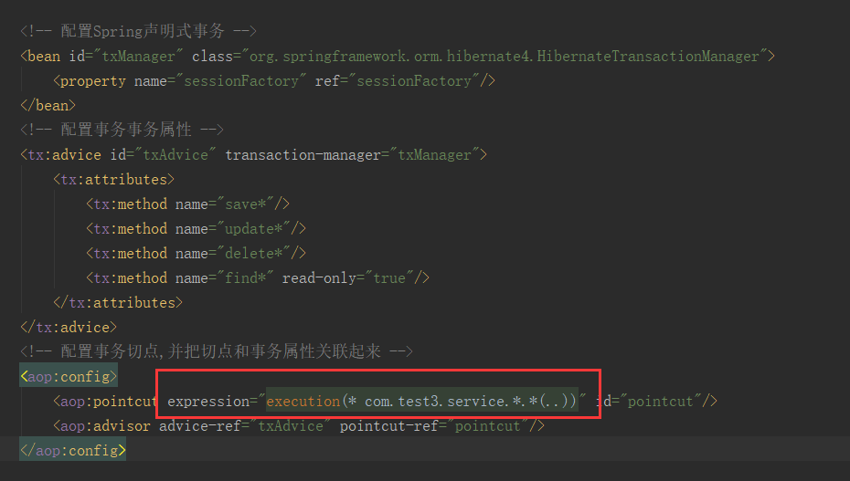Click the Spring declarative transaction comment line
850x481 pixels.
(138, 31)
